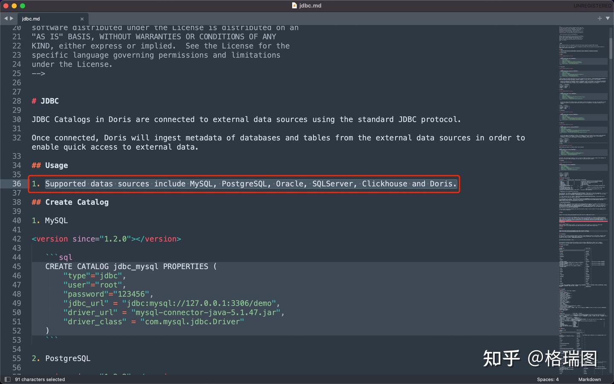614x384 pixels.
Task: Click the line starting 'Once connected, Doris'
Action: point(278,138)
